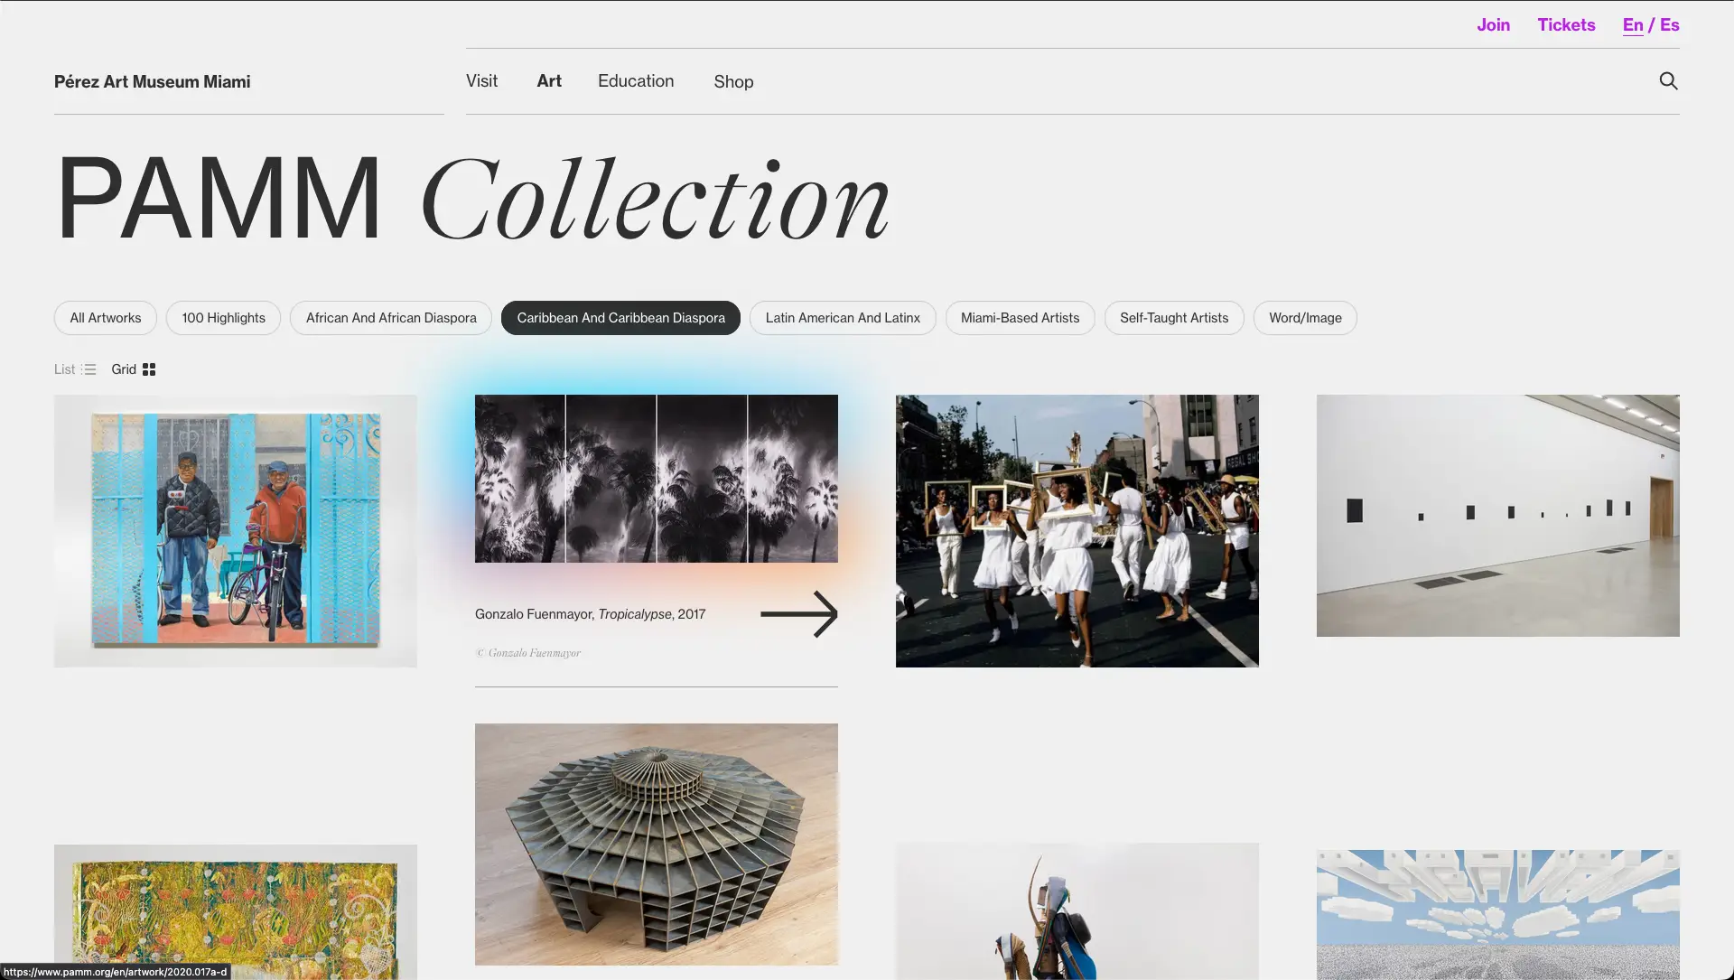Select Es Spanish language option
Viewport: 1734px width, 980px height.
1670,25
